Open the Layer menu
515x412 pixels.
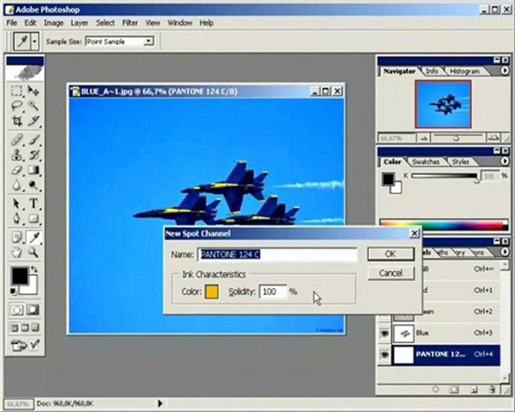point(80,23)
